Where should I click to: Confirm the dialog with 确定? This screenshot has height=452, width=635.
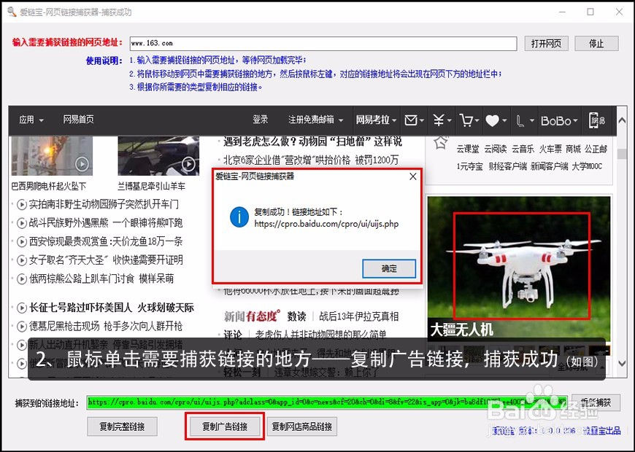389,269
